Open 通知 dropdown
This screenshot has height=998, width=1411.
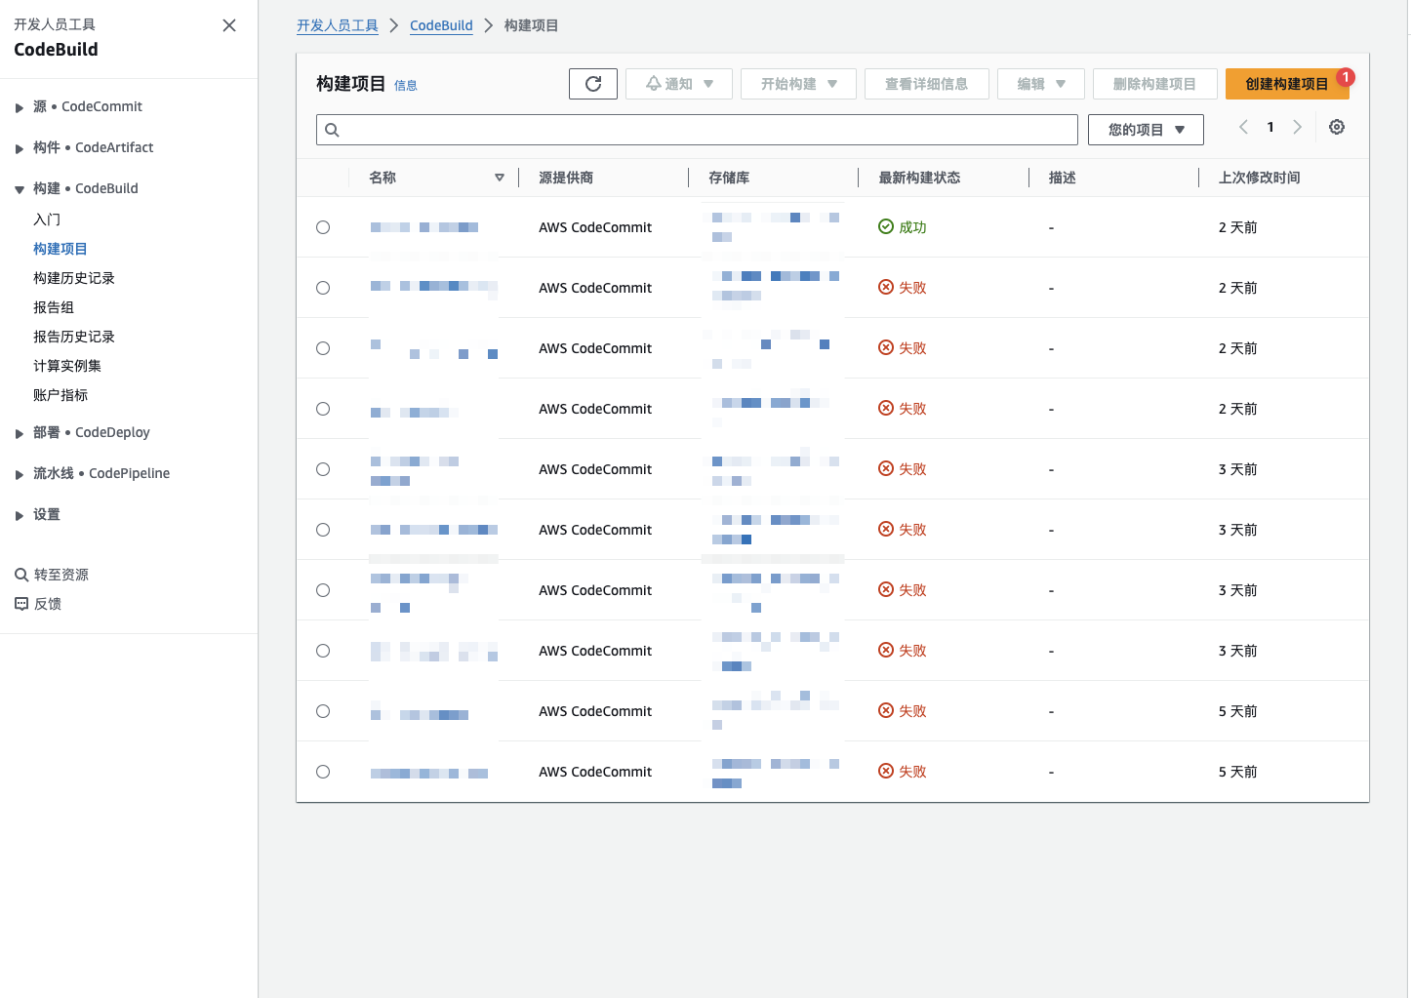point(679,84)
